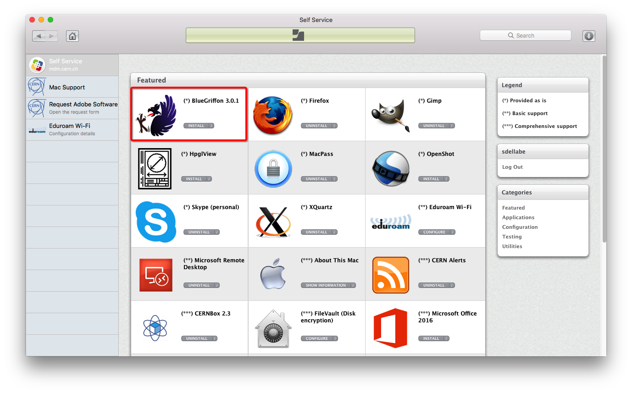Select the Configuration category
This screenshot has width=632, height=393.
pyautogui.click(x=520, y=227)
